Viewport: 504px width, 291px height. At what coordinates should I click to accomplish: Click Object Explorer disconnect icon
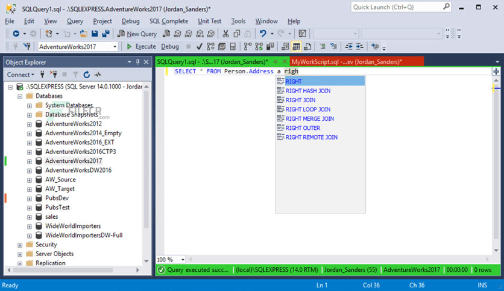click(54, 75)
